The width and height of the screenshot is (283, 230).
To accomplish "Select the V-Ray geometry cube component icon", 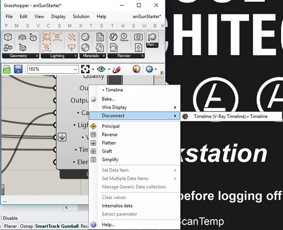I will click(8, 37).
